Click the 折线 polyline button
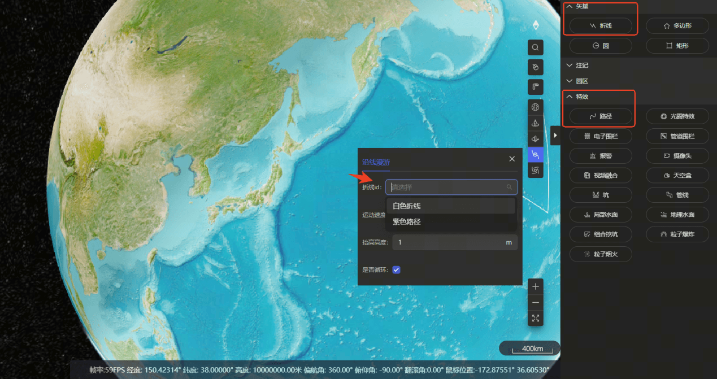The image size is (717, 379). pos(601,26)
